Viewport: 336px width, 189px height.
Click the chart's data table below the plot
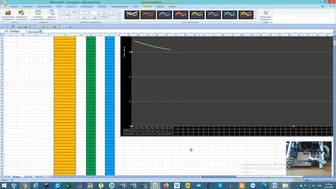click(228, 131)
